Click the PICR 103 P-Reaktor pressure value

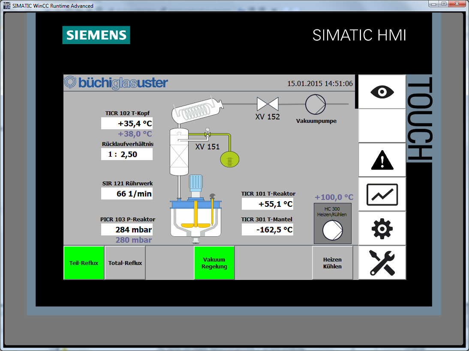point(127,229)
